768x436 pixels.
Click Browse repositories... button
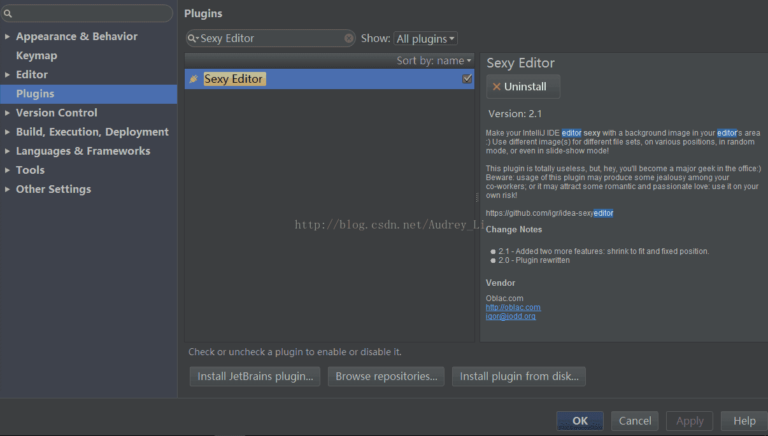(387, 376)
